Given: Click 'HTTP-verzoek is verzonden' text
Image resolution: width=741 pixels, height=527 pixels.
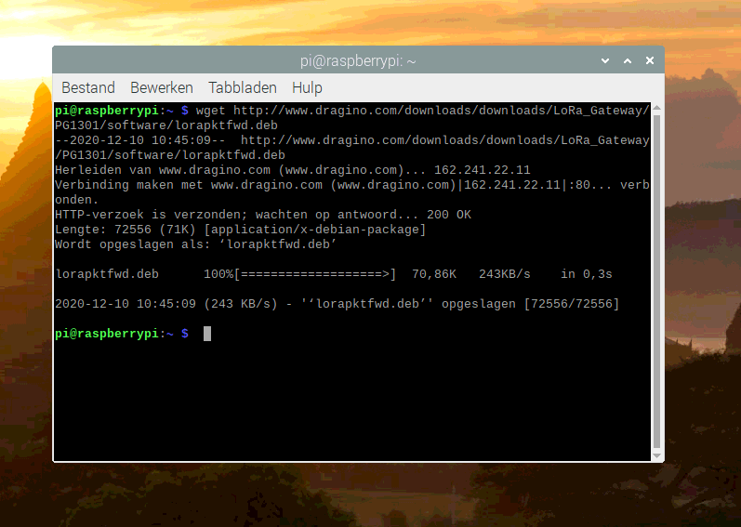Looking at the screenshot, I should [148, 215].
